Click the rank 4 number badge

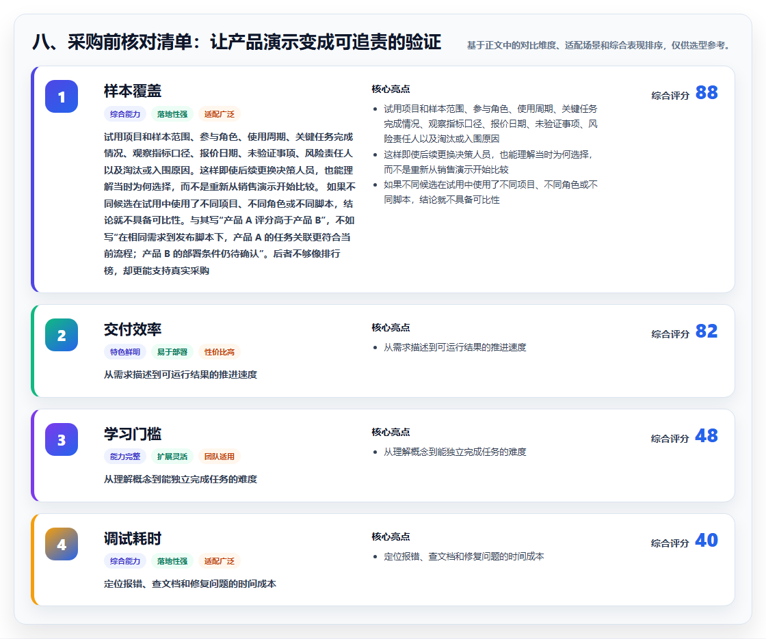pyautogui.click(x=62, y=544)
